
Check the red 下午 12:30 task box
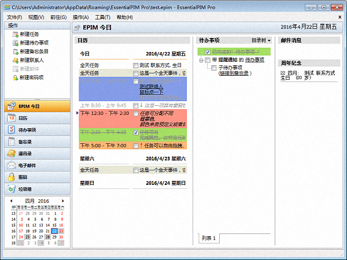(136, 114)
